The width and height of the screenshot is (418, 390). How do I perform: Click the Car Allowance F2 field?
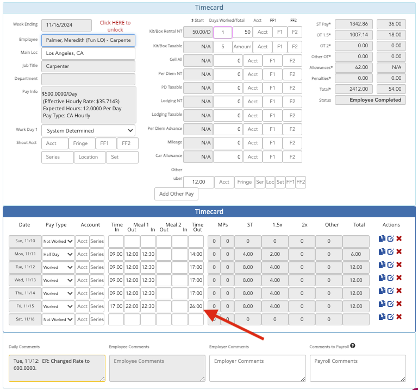coord(292,157)
